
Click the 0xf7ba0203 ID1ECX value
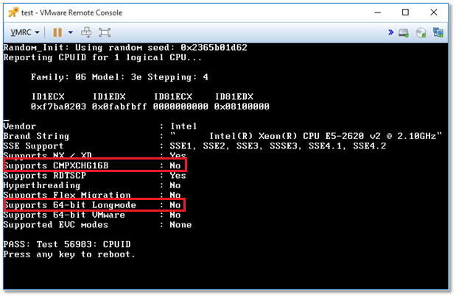(x=59, y=107)
